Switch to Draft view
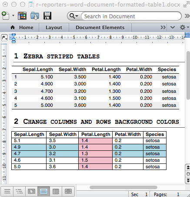 coord(7,191)
